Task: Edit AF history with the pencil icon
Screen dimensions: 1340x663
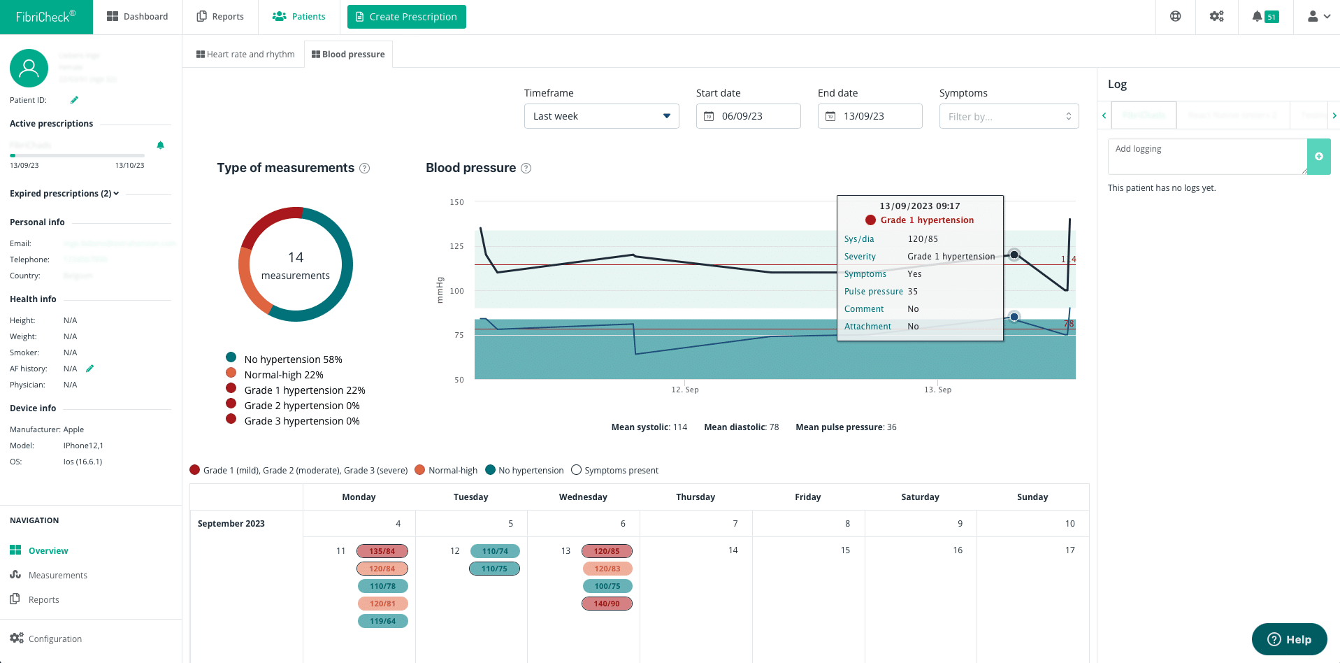Action: pos(89,369)
